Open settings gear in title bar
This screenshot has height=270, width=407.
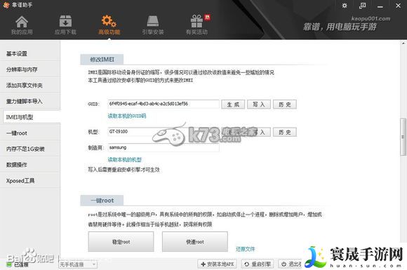pyautogui.click(x=345, y=6)
